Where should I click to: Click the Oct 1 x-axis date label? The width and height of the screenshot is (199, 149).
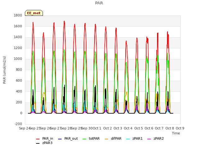pyautogui.click(x=97, y=128)
